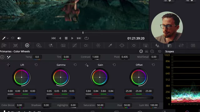The image size is (200, 112).
Task: Reset the Lift wheel
Action: click(x=36, y=65)
